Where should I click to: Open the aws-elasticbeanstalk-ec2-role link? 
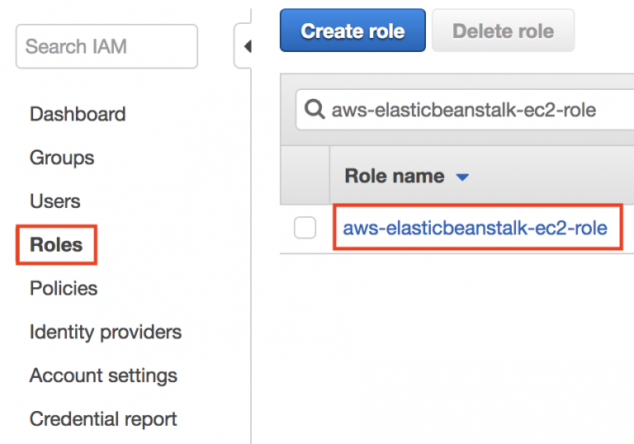475,228
